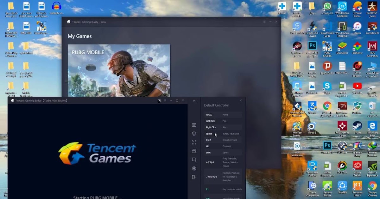This screenshot has height=199, width=380.
Task: Open the Tencent Gaming Buddy desktop shortcut
Action: pos(357,9)
